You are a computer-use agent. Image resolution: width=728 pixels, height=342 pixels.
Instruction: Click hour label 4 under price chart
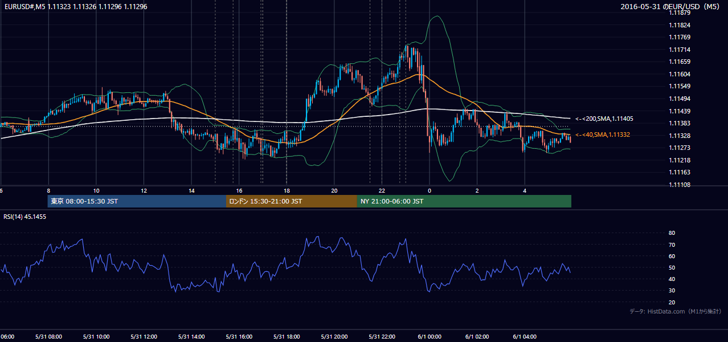tap(525, 191)
